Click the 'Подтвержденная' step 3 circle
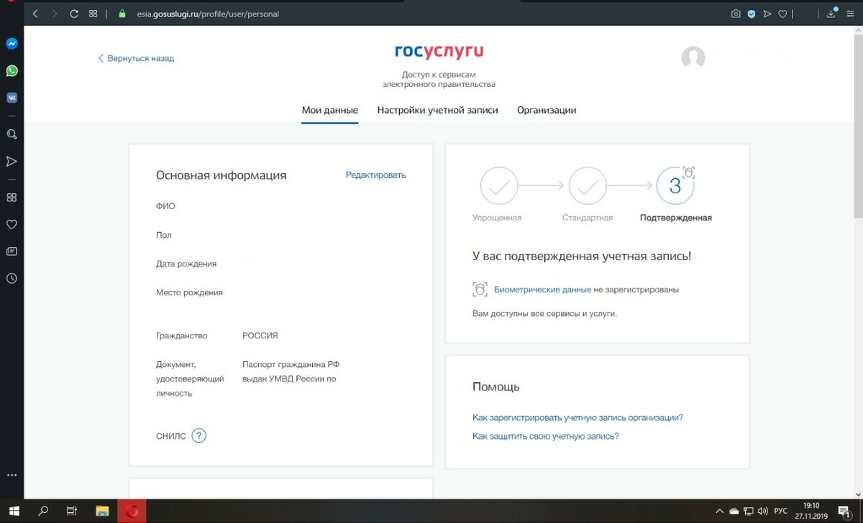The image size is (863, 523). (675, 186)
